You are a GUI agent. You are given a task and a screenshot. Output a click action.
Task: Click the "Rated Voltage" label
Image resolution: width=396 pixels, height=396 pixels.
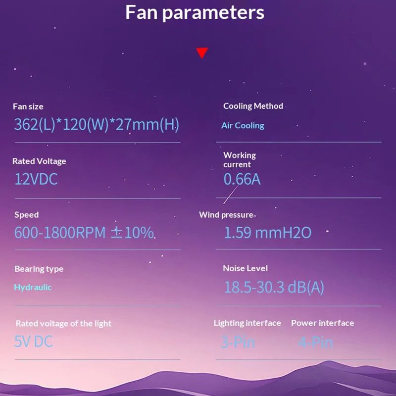point(39,161)
